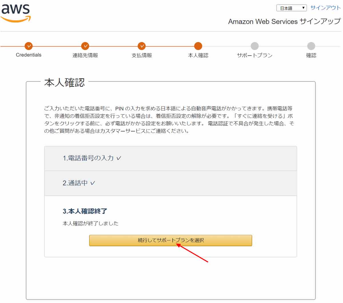Toggle the 支払情報 completed marker

point(141,46)
